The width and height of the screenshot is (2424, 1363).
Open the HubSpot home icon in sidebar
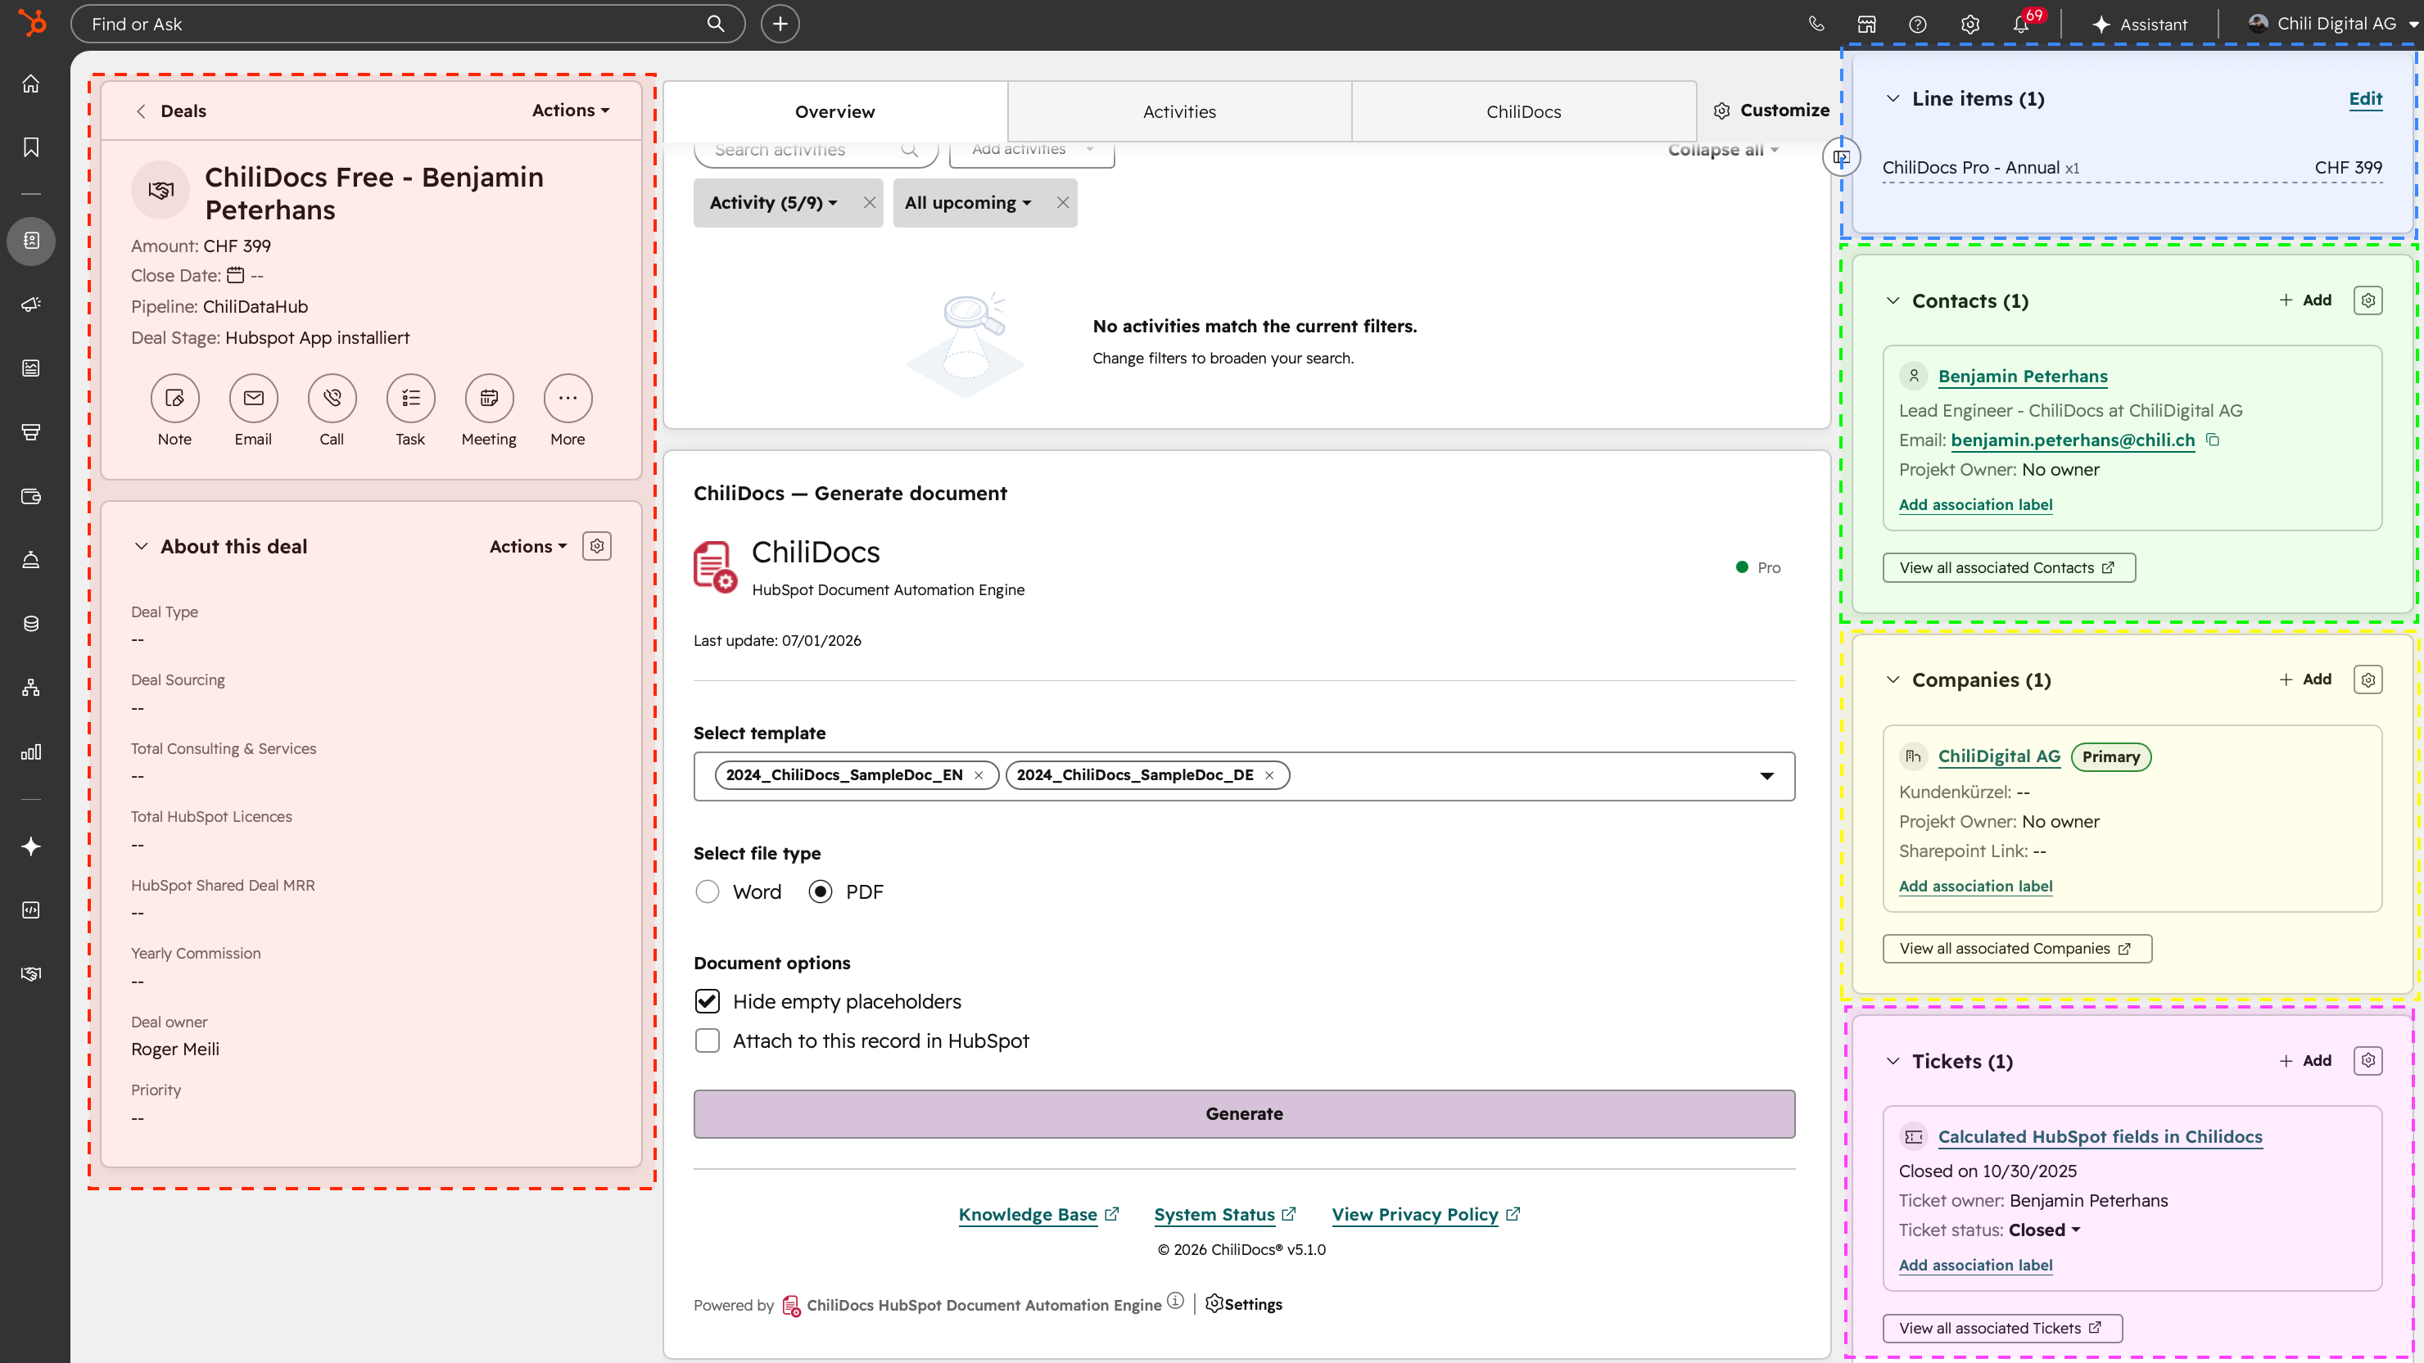[31, 83]
